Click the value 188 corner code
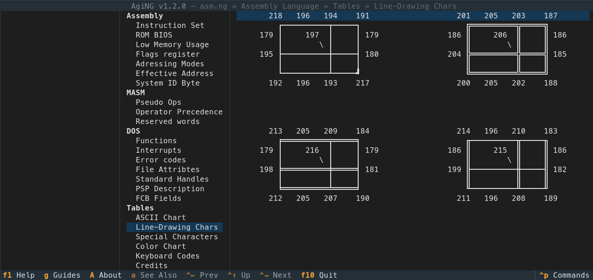593x280 pixels. (x=551, y=83)
